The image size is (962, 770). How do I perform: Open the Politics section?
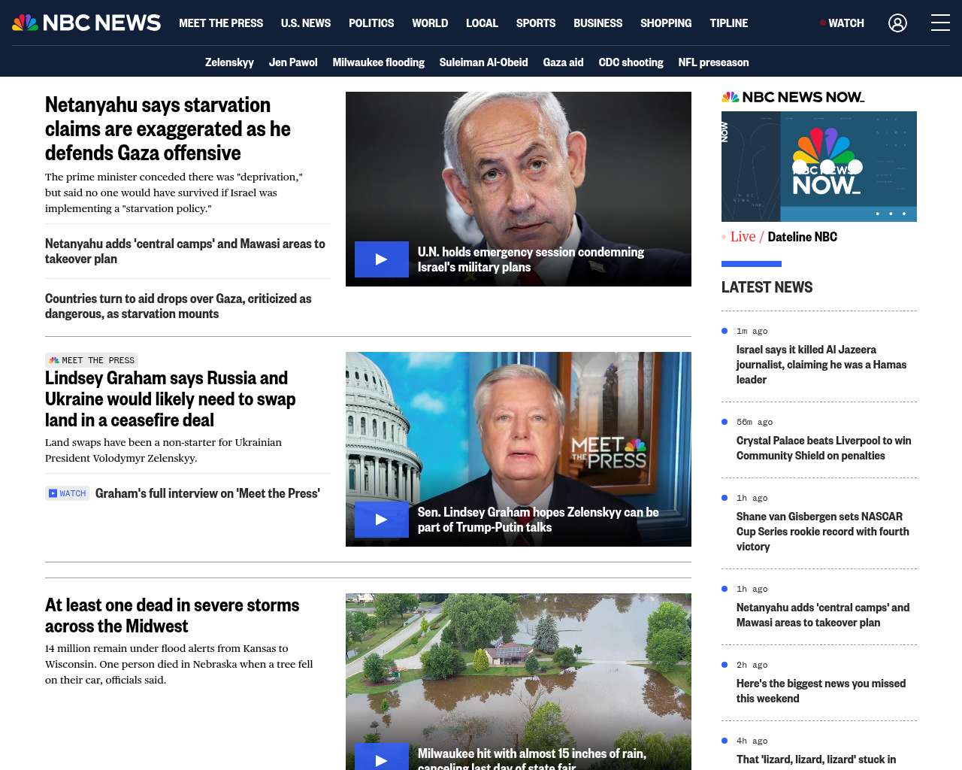pos(371,23)
